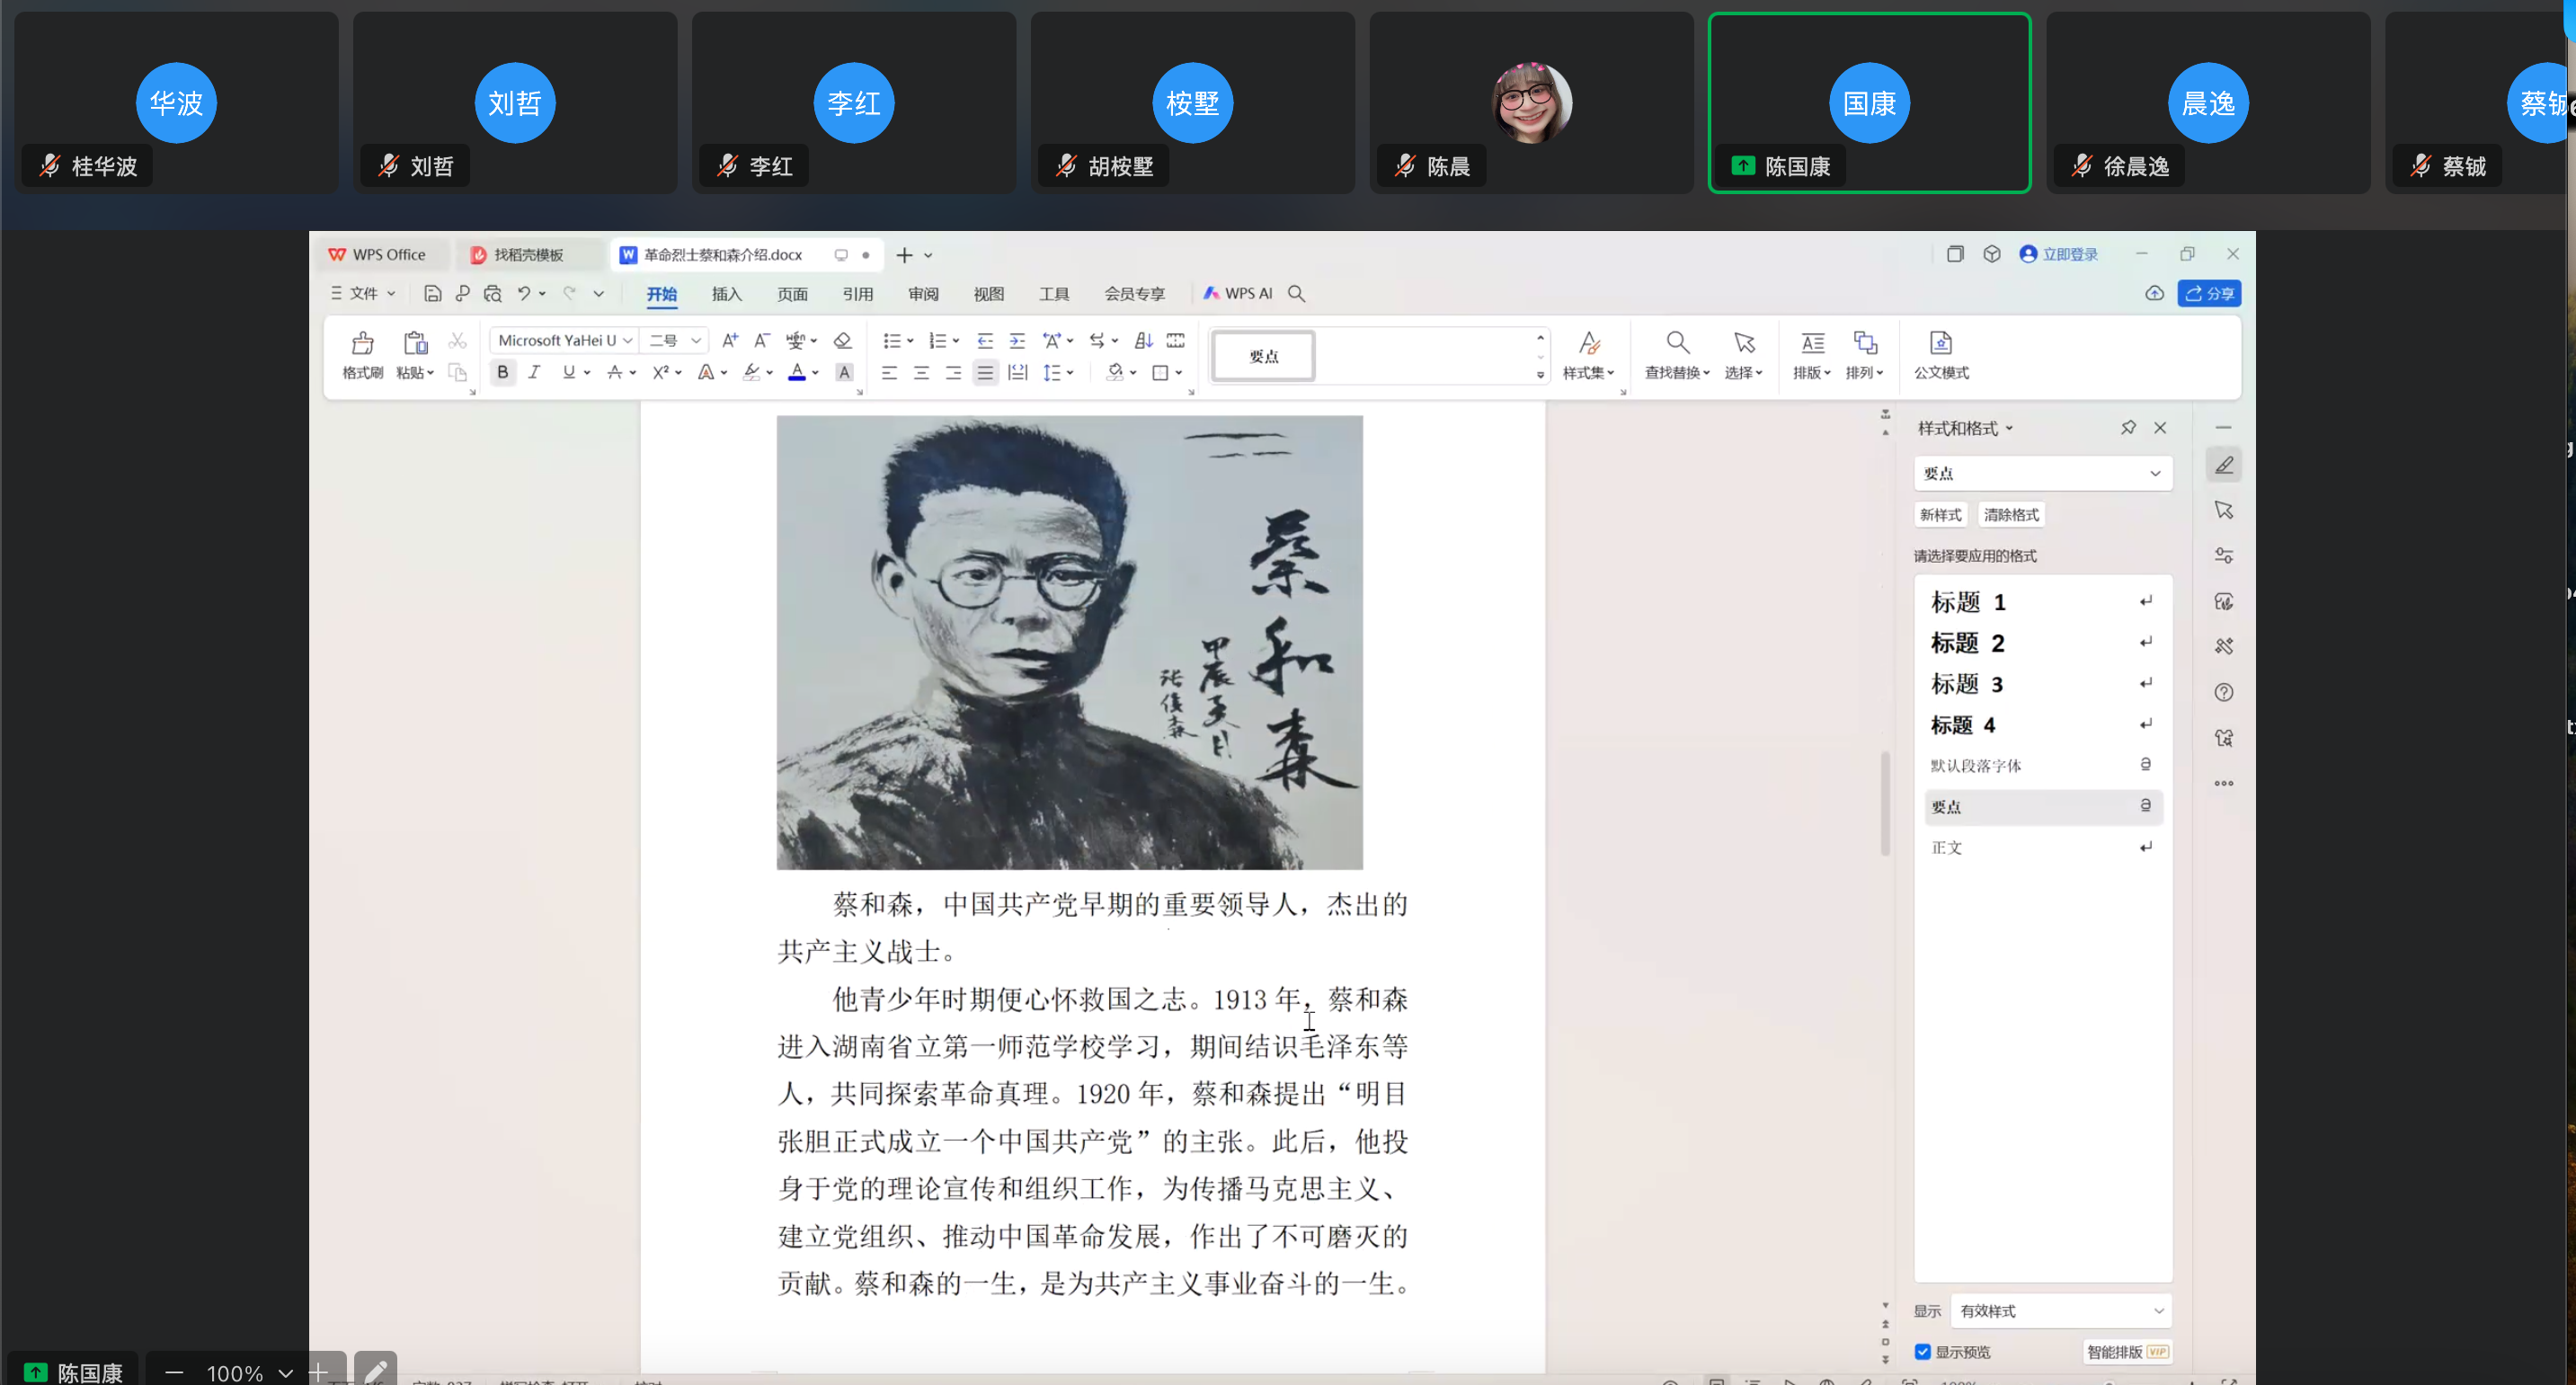Click 李红's muted microphone icon
Image resolution: width=2576 pixels, height=1385 pixels.
[727, 166]
